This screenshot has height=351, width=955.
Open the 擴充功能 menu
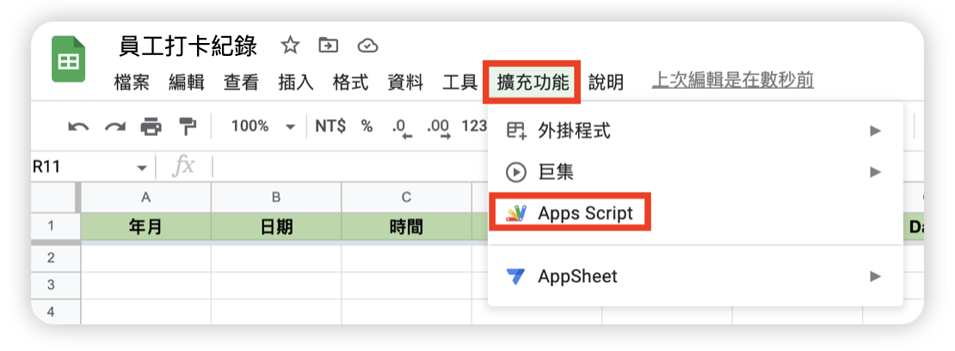click(533, 83)
